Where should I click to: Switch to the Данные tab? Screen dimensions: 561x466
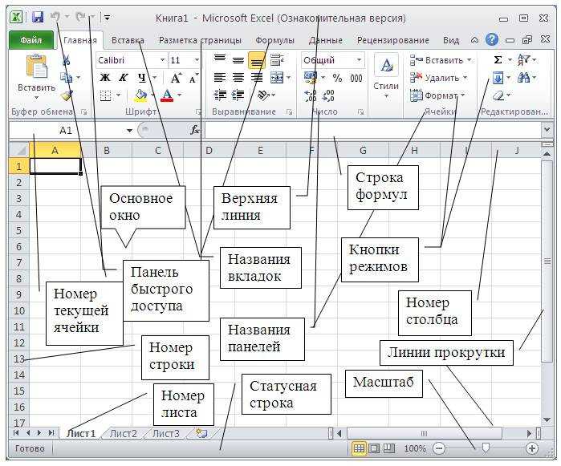click(326, 40)
